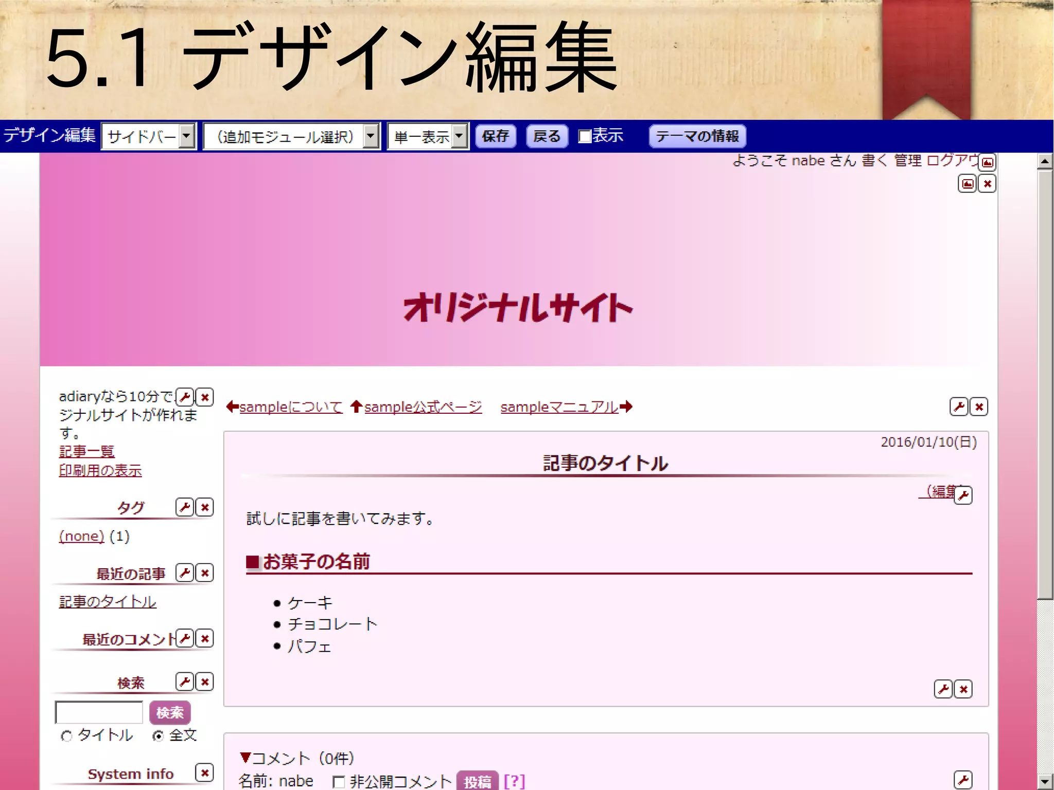
Task: Click left arrow before sampleについて
Action: [x=232, y=407]
